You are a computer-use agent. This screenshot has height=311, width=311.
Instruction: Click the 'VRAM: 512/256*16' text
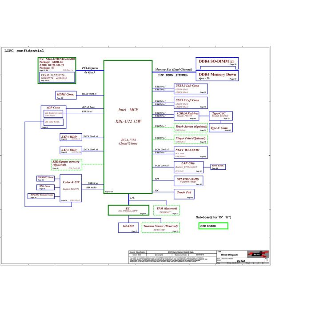pyautogui.click(x=52, y=75)
